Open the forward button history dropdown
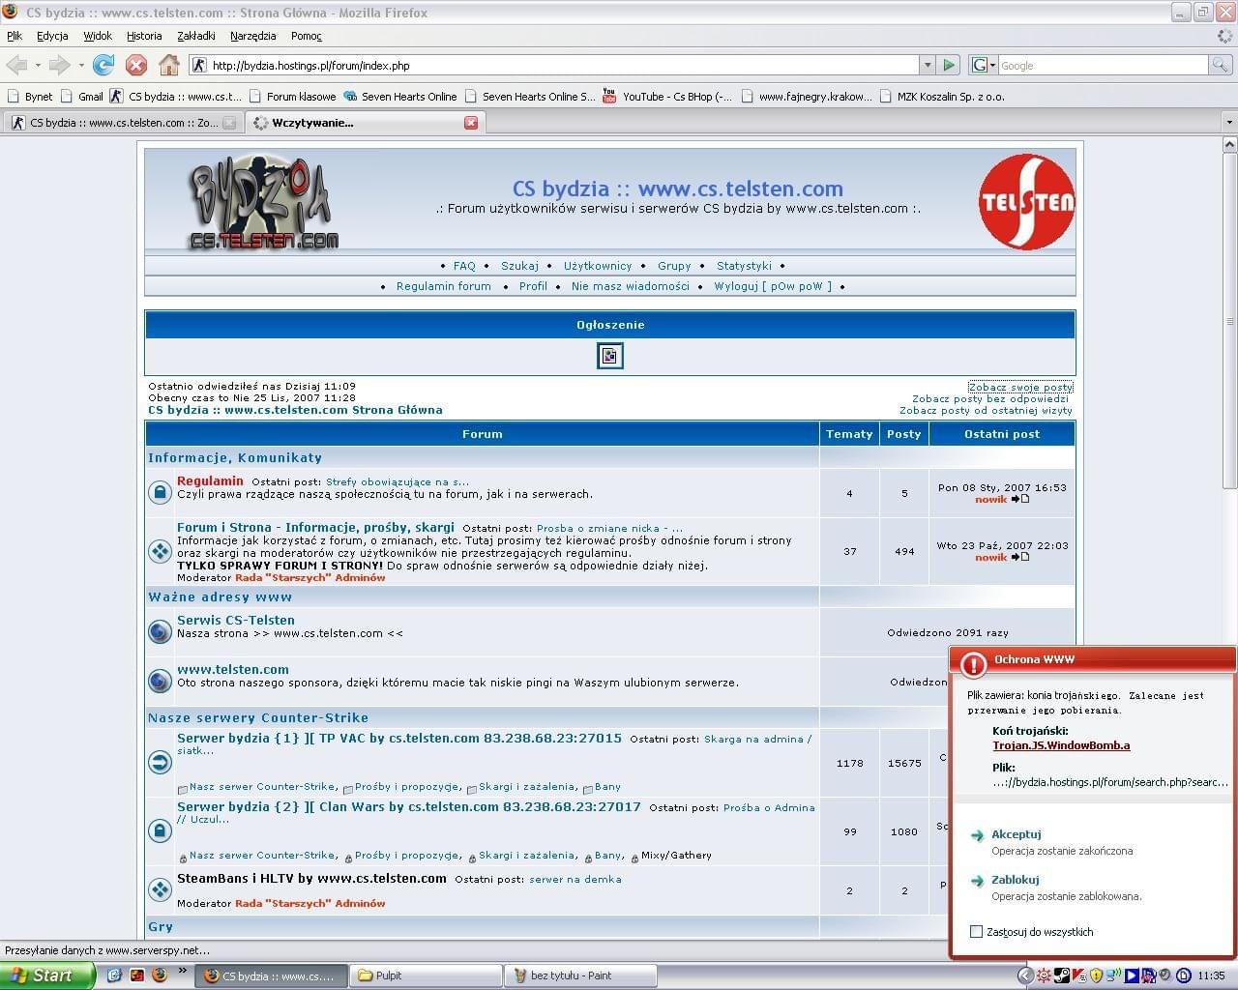This screenshot has width=1238, height=990. pyautogui.click(x=81, y=65)
